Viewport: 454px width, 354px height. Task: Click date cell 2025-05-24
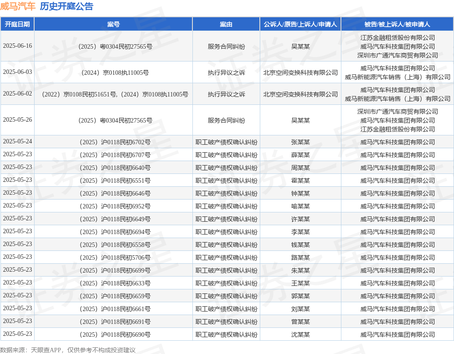click(17, 141)
